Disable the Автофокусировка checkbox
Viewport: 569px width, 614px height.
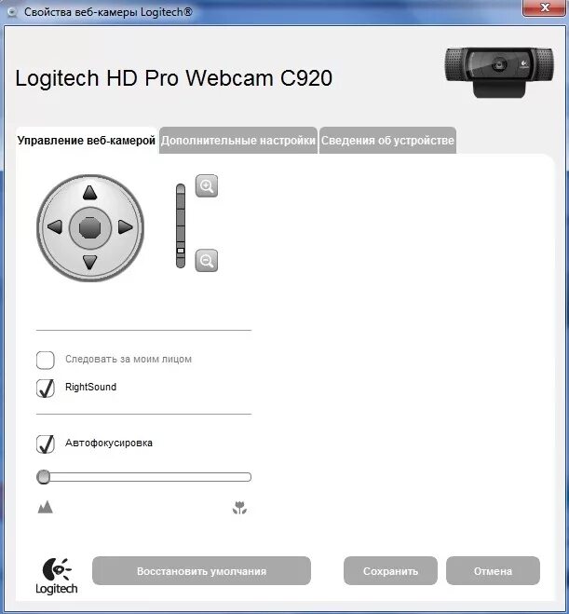click(x=46, y=444)
